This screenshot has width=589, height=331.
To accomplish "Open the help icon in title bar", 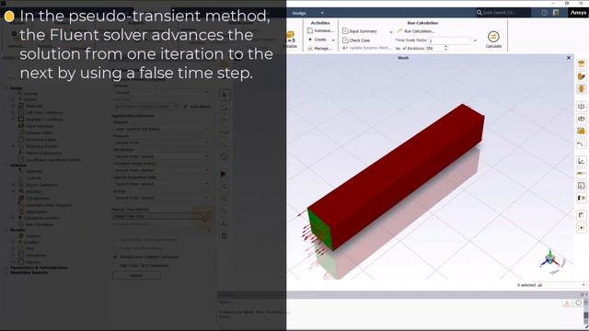I will click(x=544, y=12).
